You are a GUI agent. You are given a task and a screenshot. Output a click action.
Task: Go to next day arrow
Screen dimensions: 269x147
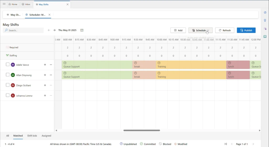pos(54,30)
